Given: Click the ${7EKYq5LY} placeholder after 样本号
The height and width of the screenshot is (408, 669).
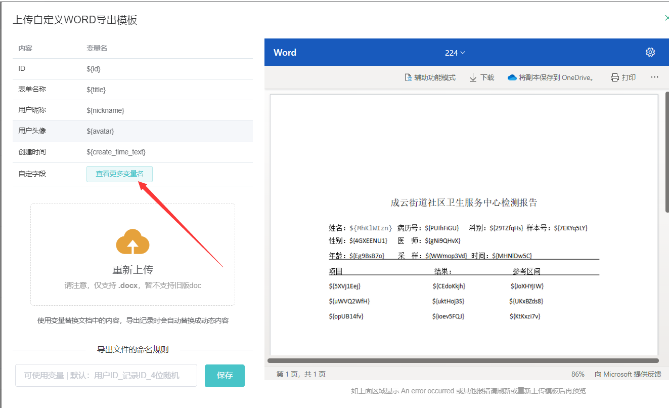Looking at the screenshot, I should tap(570, 228).
